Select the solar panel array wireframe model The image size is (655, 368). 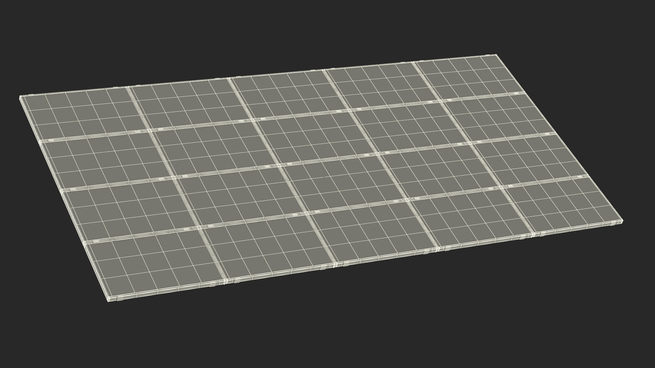coord(321,177)
